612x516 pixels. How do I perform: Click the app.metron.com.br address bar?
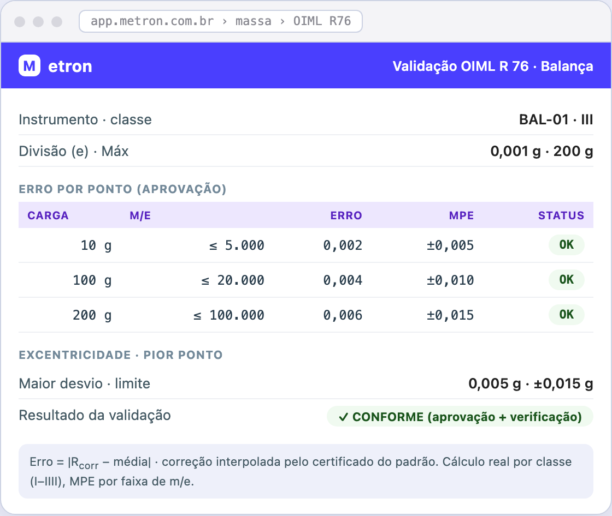(x=221, y=21)
